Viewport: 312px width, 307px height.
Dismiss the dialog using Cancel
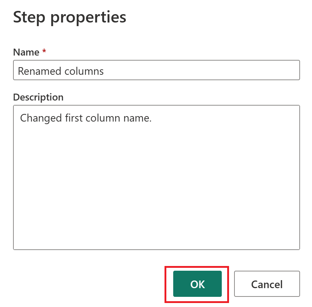pyautogui.click(x=267, y=284)
